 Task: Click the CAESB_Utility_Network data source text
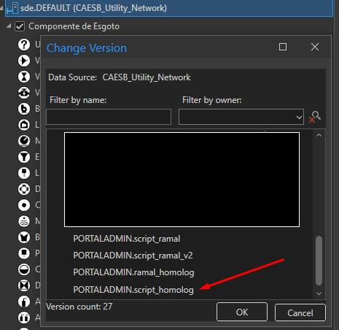tap(147, 77)
